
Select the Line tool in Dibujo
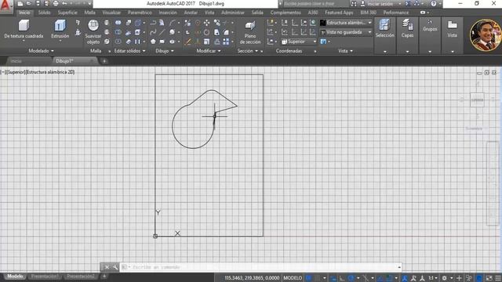(x=162, y=32)
